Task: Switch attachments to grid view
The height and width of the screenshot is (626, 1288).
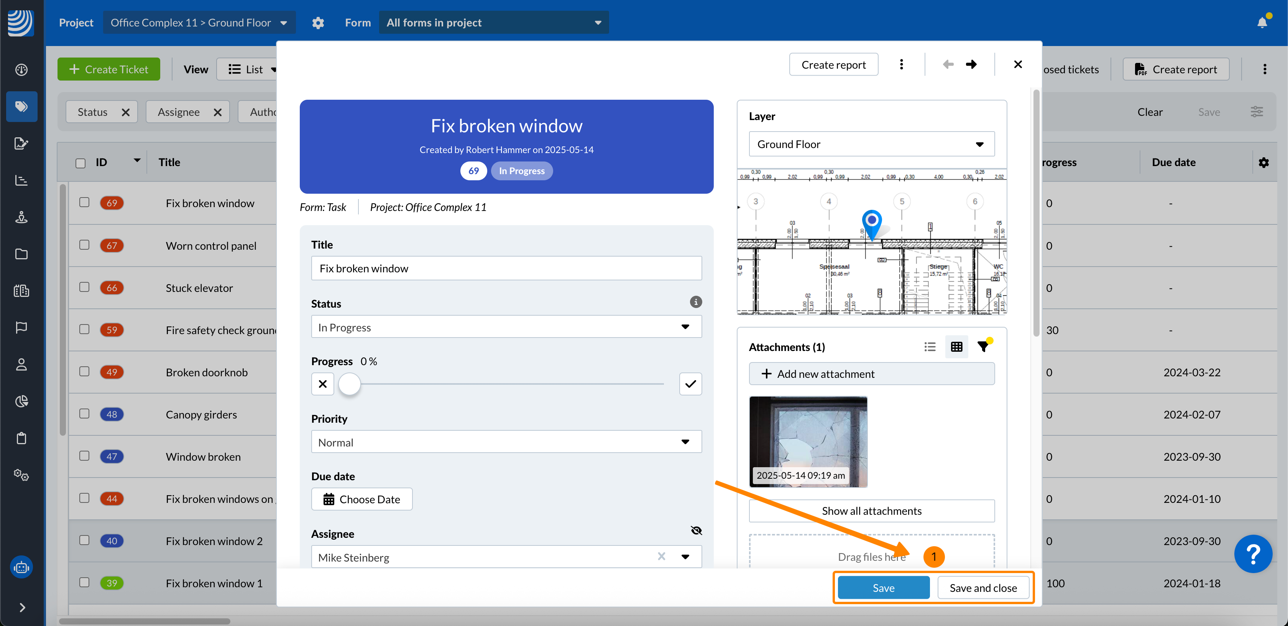Action: (x=956, y=346)
